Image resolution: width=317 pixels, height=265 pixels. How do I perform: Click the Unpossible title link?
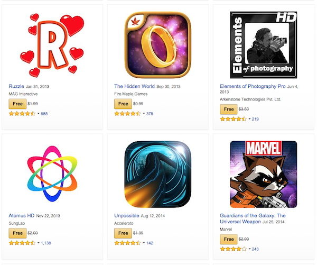(127, 216)
